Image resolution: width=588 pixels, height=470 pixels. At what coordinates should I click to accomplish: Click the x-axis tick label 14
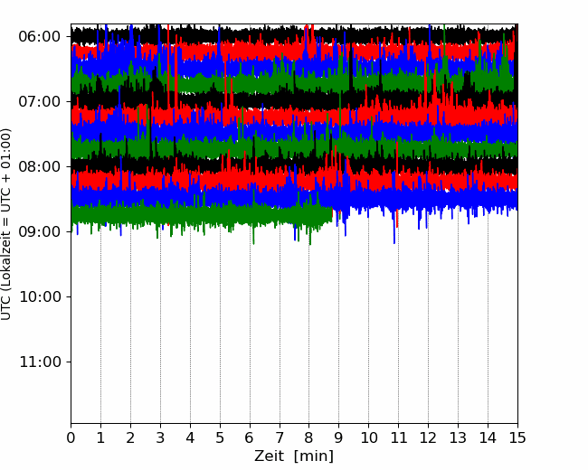[x=488, y=437]
